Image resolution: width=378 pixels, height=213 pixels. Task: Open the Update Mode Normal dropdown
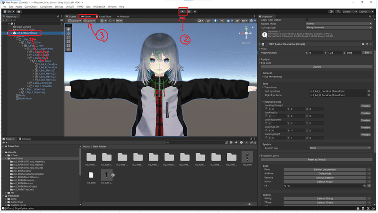tap(339, 24)
